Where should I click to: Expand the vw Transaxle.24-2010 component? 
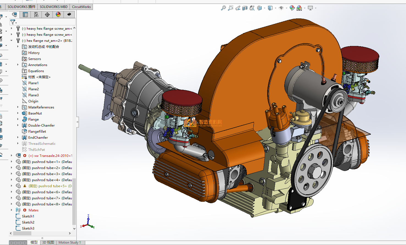coord(11,156)
